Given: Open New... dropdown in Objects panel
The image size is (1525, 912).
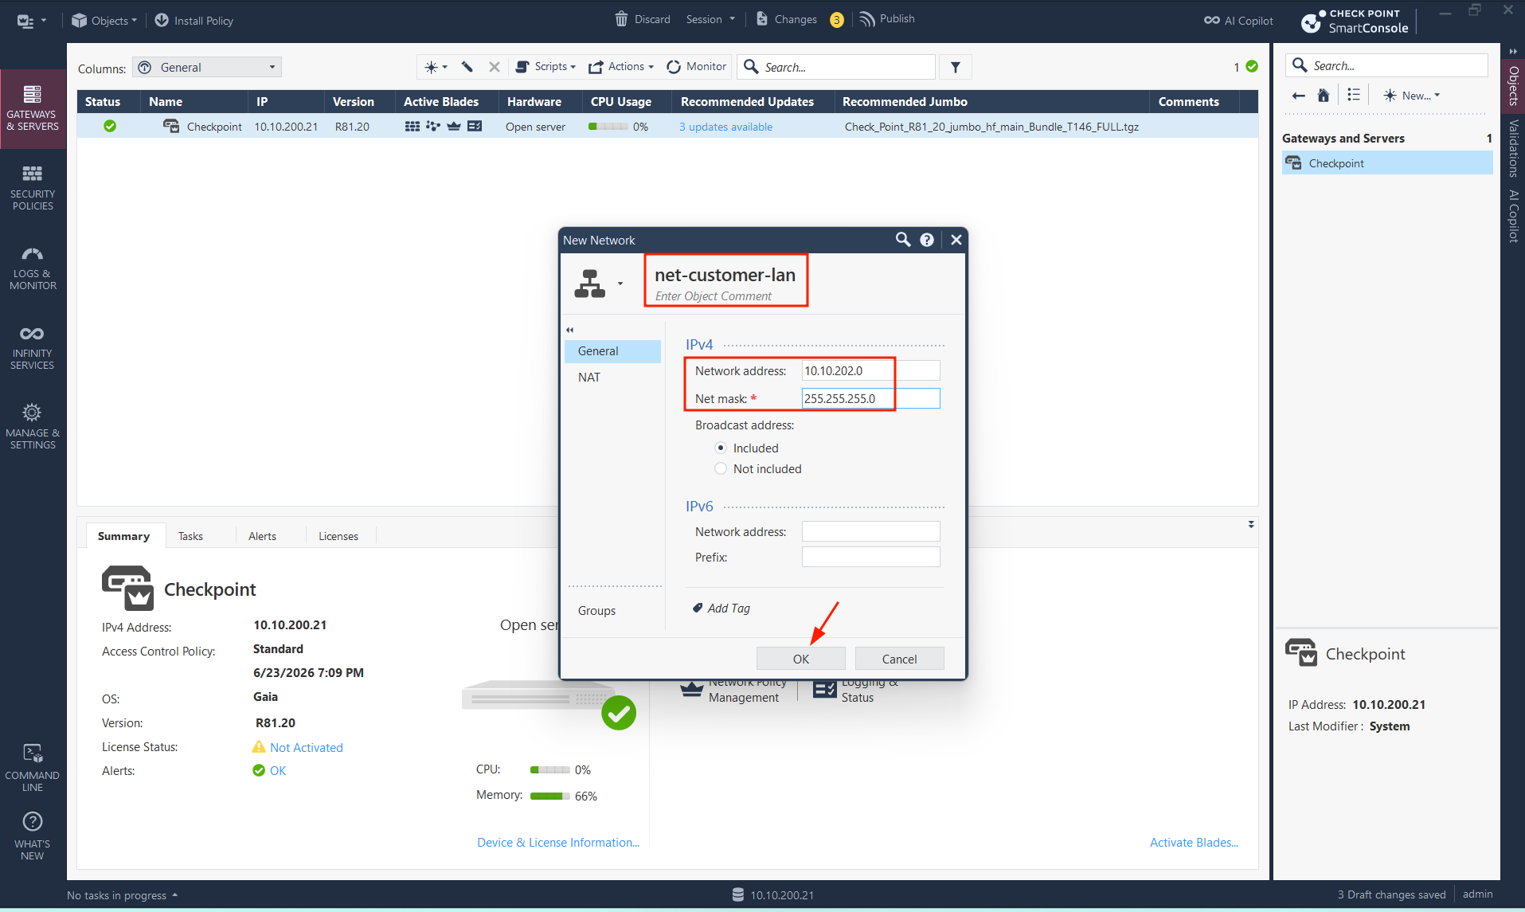Looking at the screenshot, I should click(x=1411, y=96).
